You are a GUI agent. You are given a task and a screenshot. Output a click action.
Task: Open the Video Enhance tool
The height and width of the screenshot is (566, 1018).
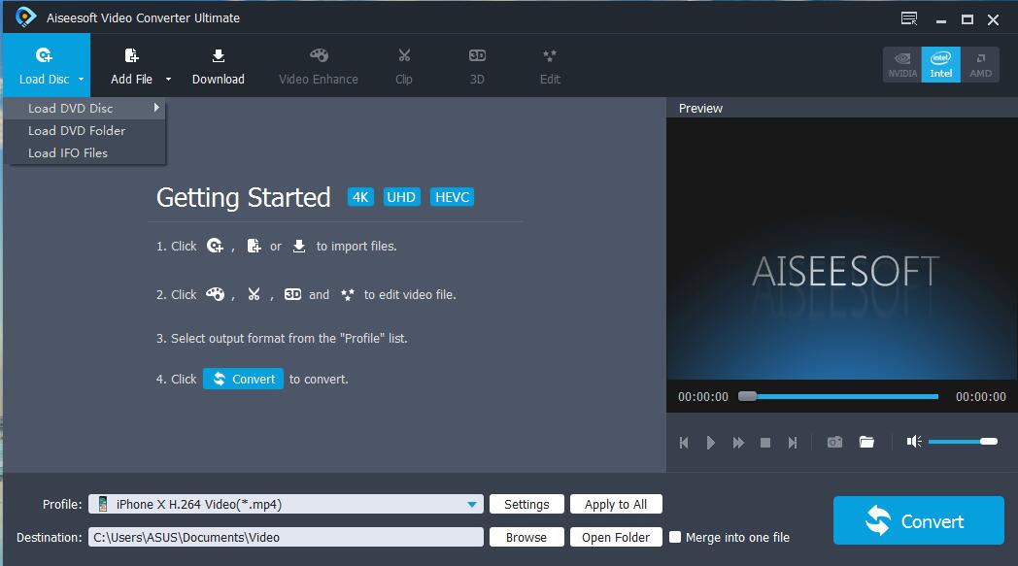pos(319,65)
